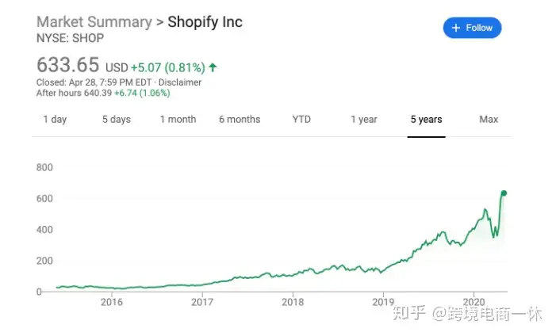Select the YTD tab
Image resolution: width=556 pixels, height=336 pixels.
pyautogui.click(x=301, y=120)
